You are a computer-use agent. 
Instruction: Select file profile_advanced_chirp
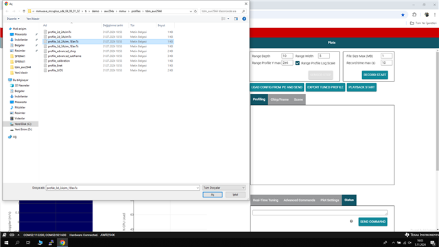click(62, 51)
